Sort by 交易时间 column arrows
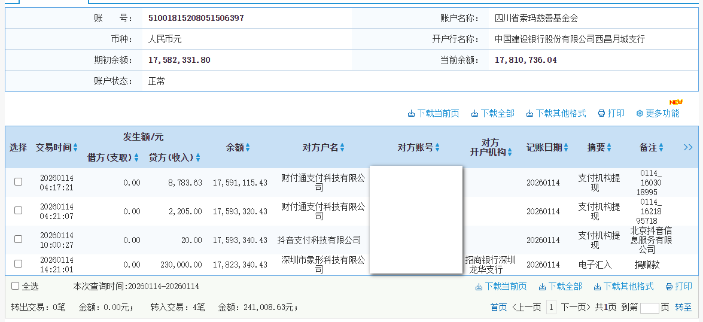 pyautogui.click(x=75, y=148)
